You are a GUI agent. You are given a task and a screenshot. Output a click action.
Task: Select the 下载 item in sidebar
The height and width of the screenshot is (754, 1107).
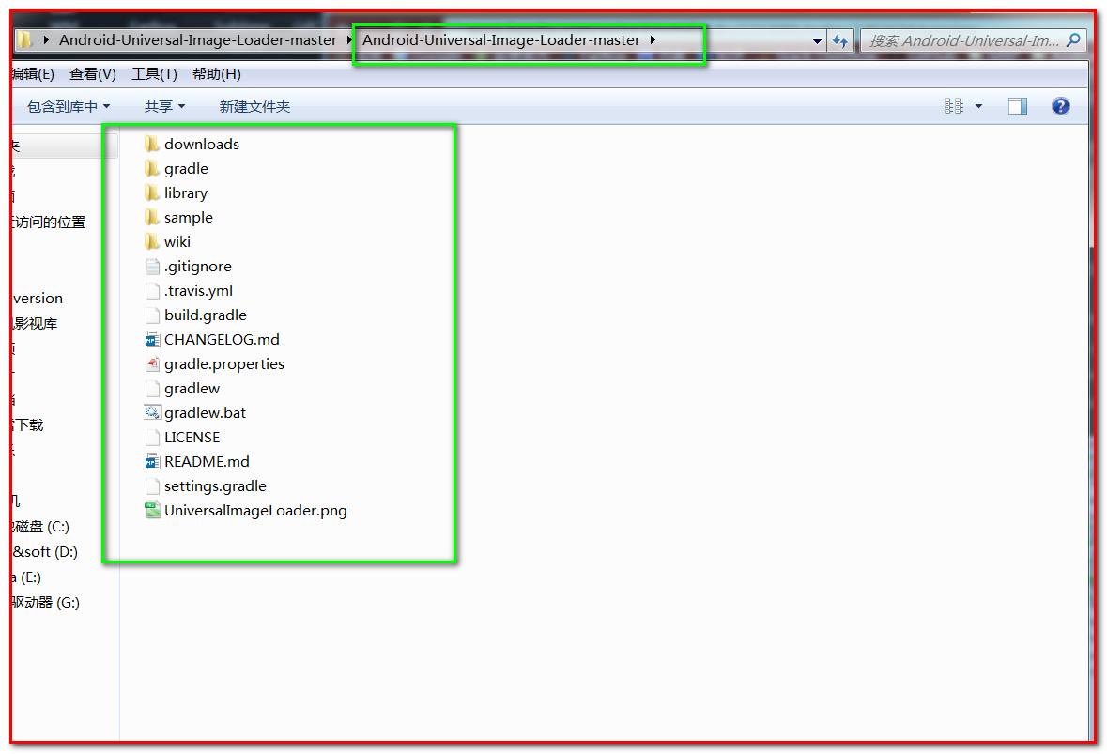pos(28,425)
